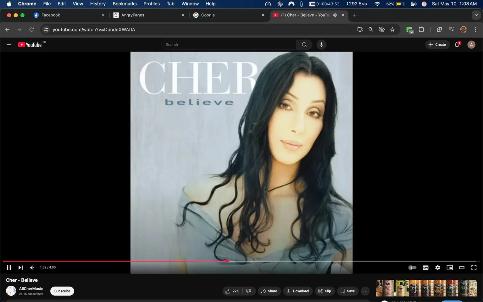Go to YouTube home via the logo
483x302 pixels.
pos(30,44)
